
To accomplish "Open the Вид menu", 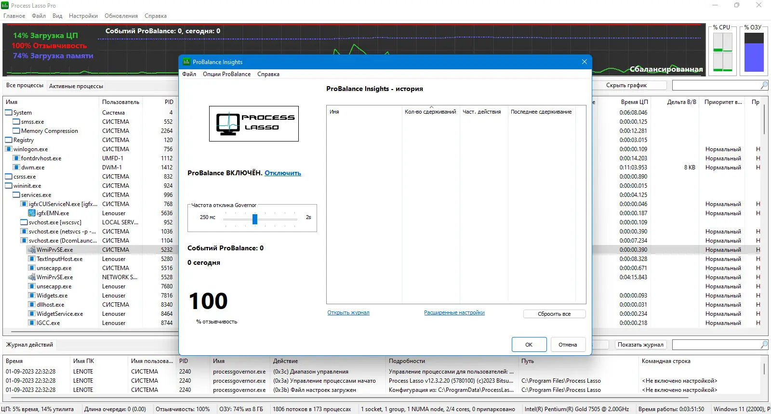I will pos(57,16).
